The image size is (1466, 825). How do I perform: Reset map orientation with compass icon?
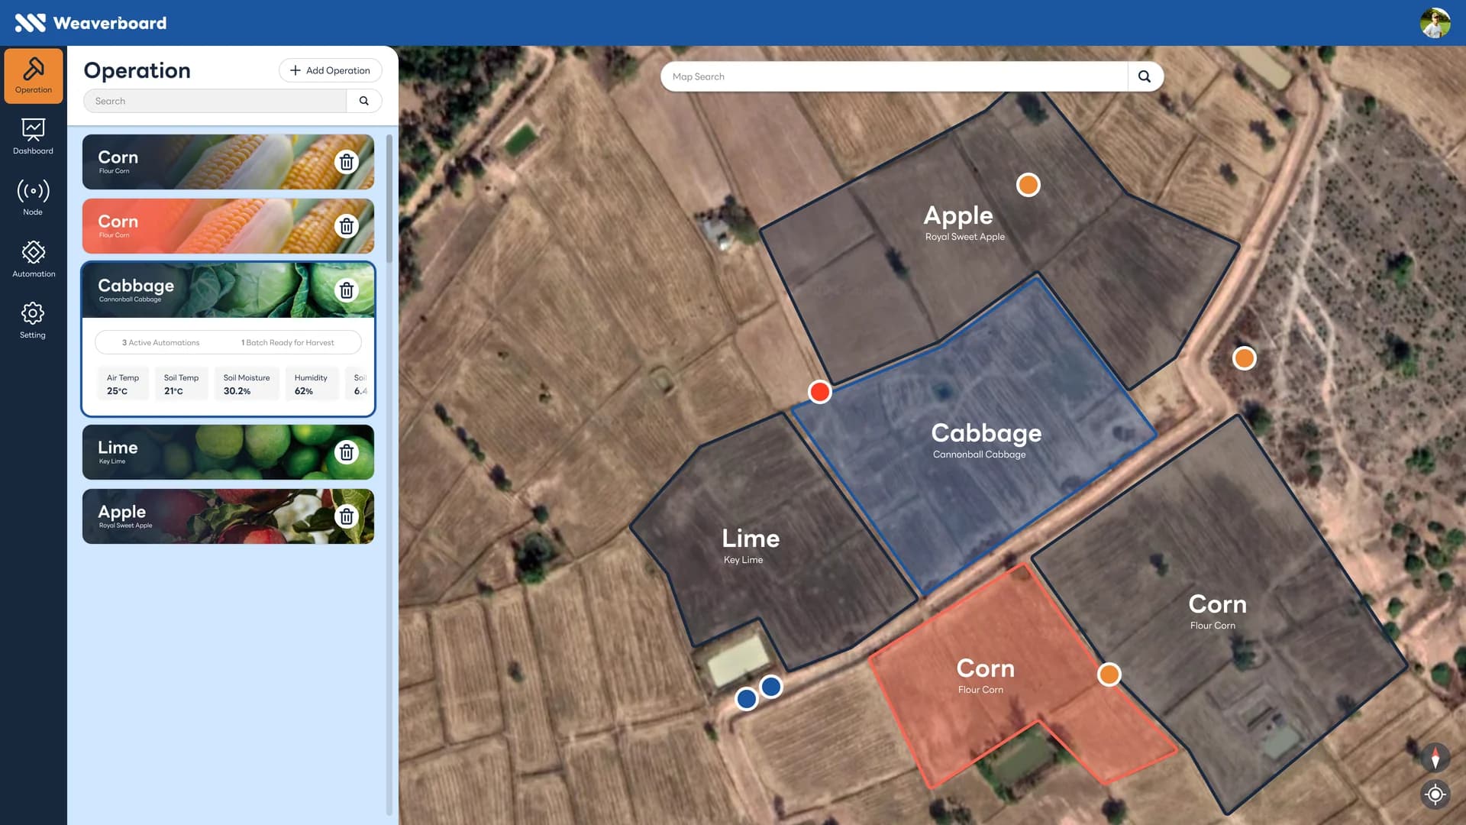pos(1435,758)
